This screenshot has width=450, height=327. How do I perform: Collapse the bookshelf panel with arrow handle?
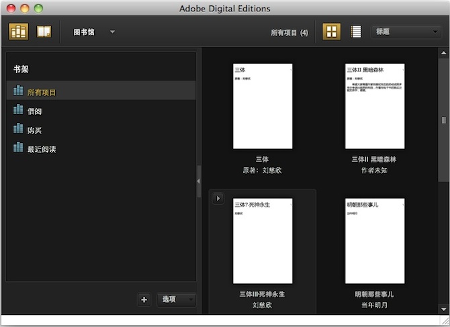[199, 181]
